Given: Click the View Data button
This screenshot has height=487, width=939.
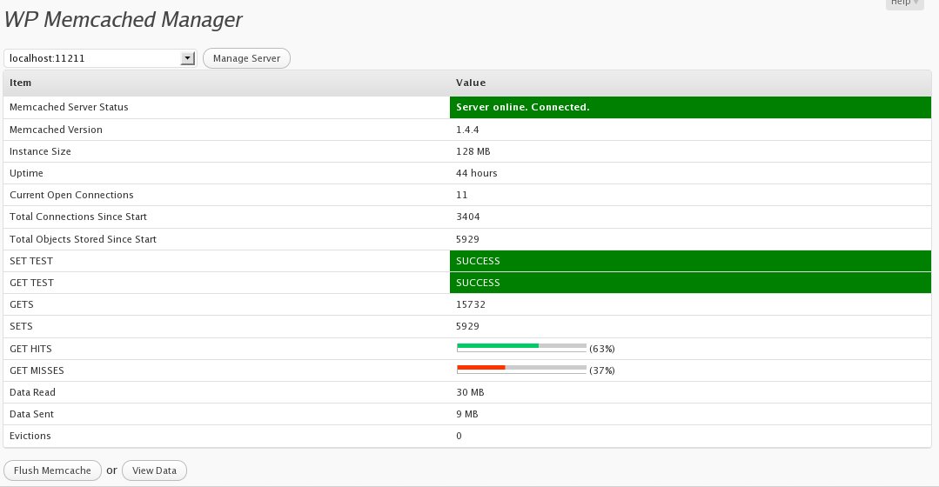Looking at the screenshot, I should coord(155,470).
